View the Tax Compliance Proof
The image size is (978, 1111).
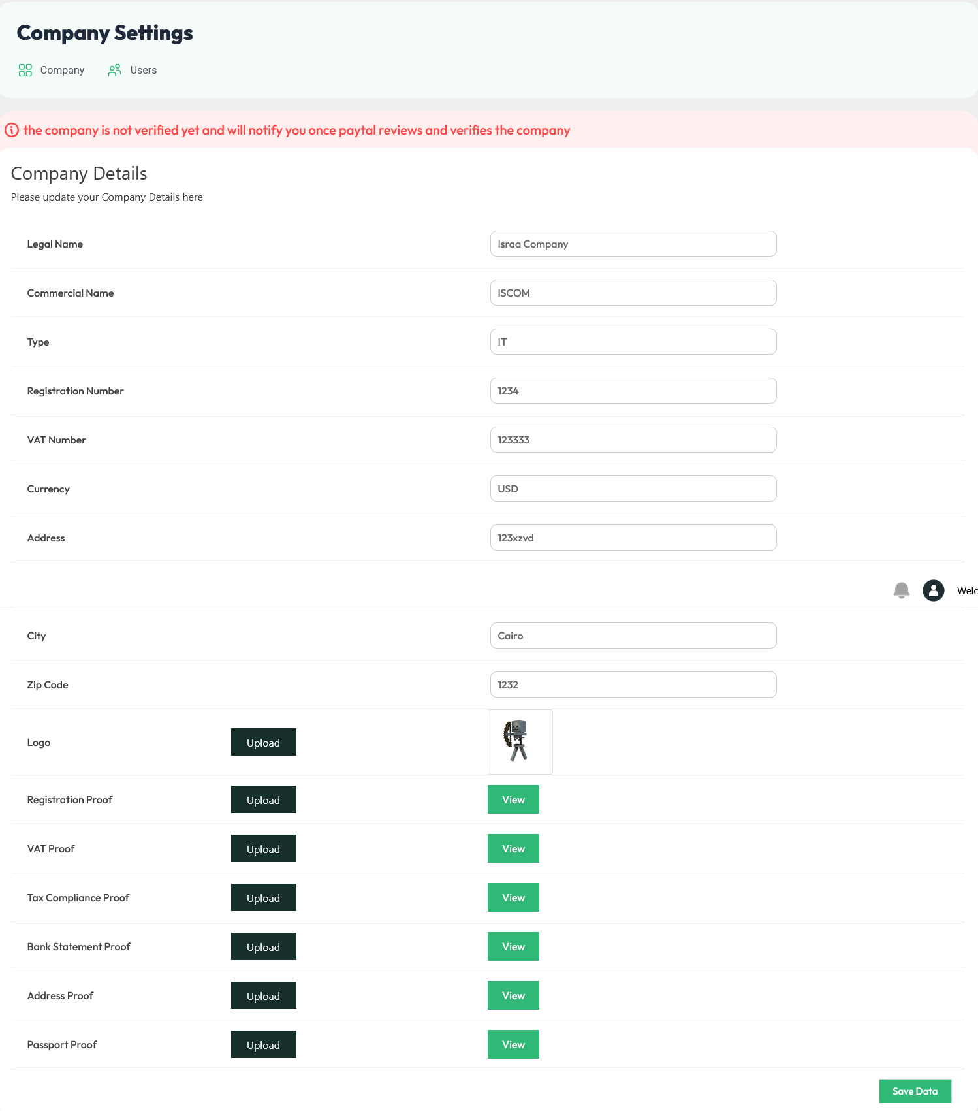tap(513, 897)
